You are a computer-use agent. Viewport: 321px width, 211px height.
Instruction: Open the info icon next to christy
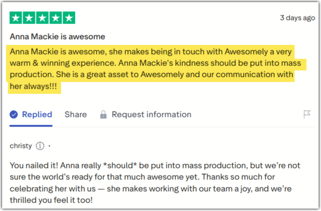coord(40,146)
